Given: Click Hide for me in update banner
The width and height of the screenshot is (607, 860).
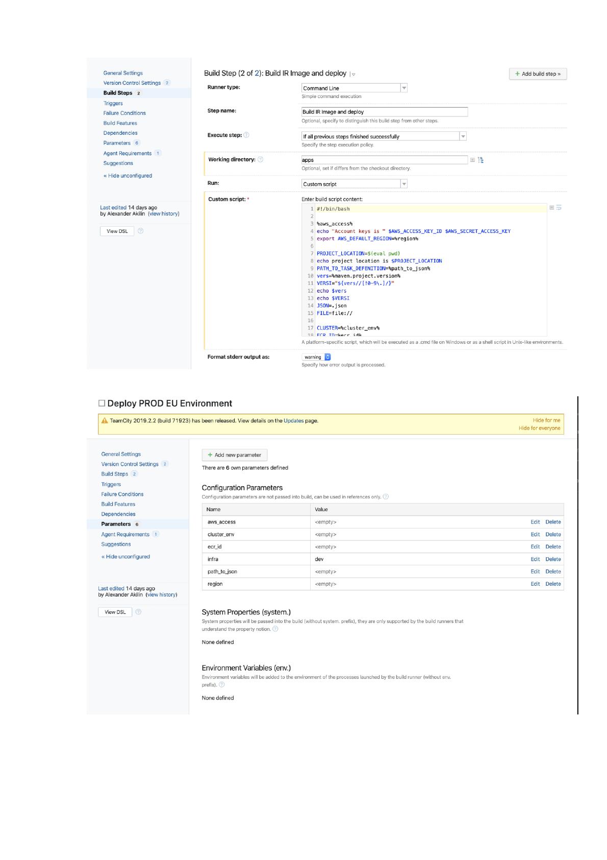Looking at the screenshot, I should coord(546,420).
